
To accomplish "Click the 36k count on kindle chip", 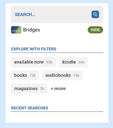I will (x=81, y=62).
